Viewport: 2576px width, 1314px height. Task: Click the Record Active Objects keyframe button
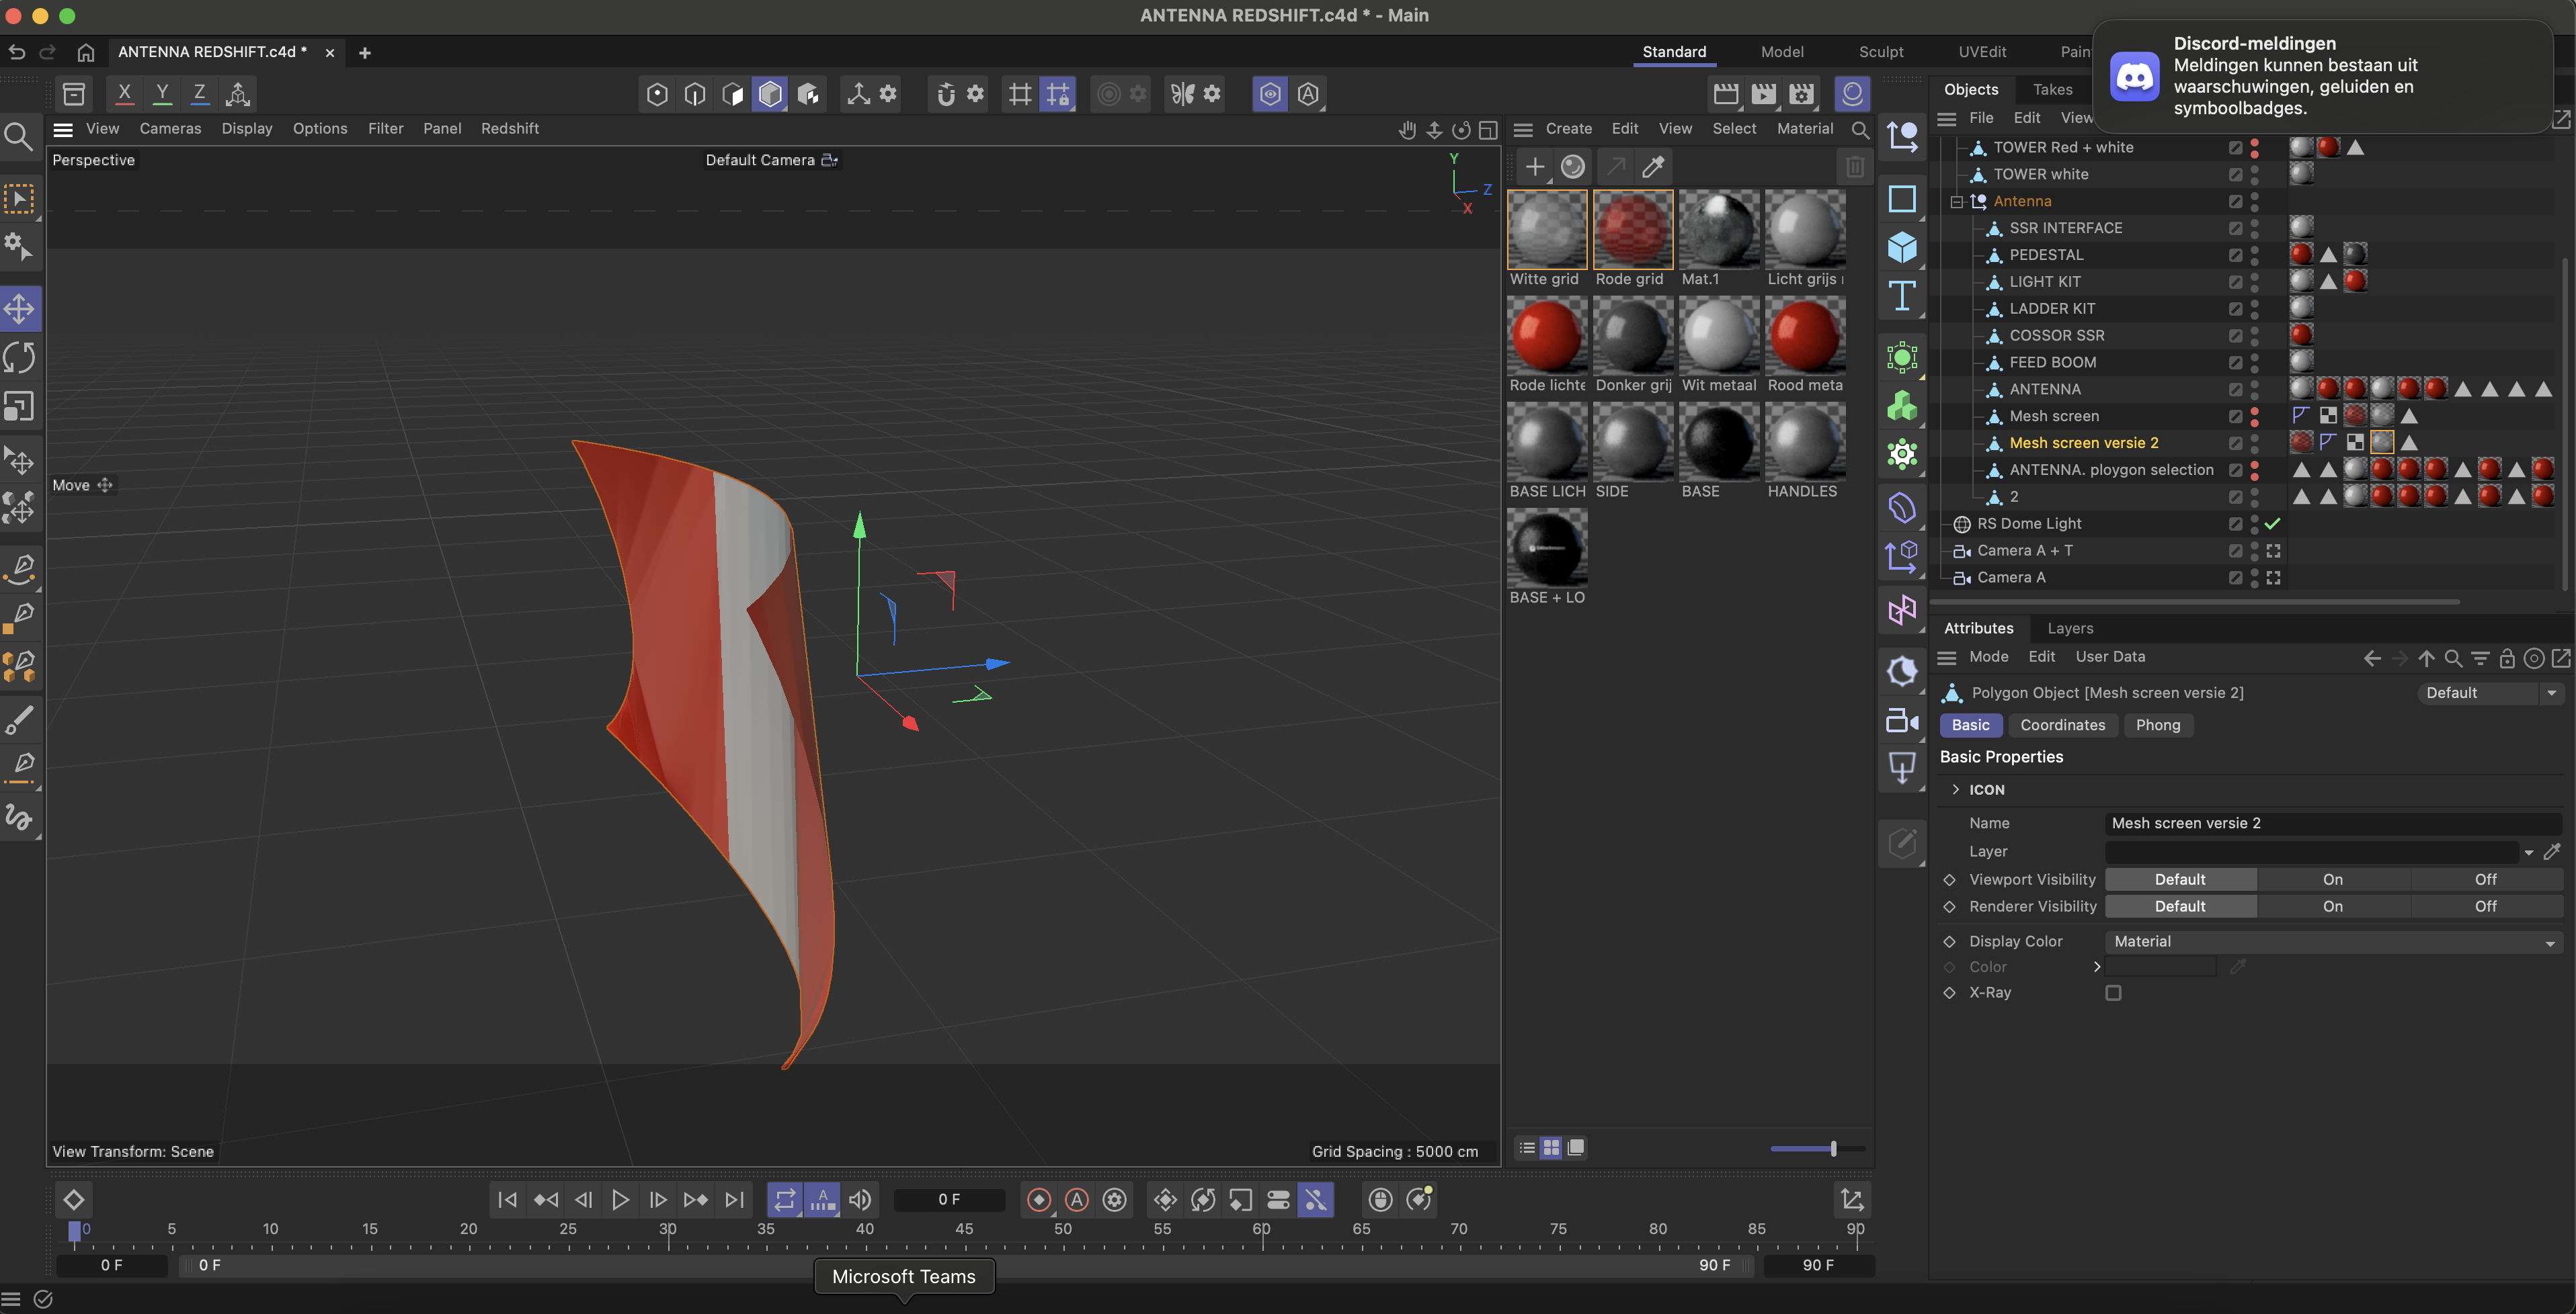coord(1039,1199)
